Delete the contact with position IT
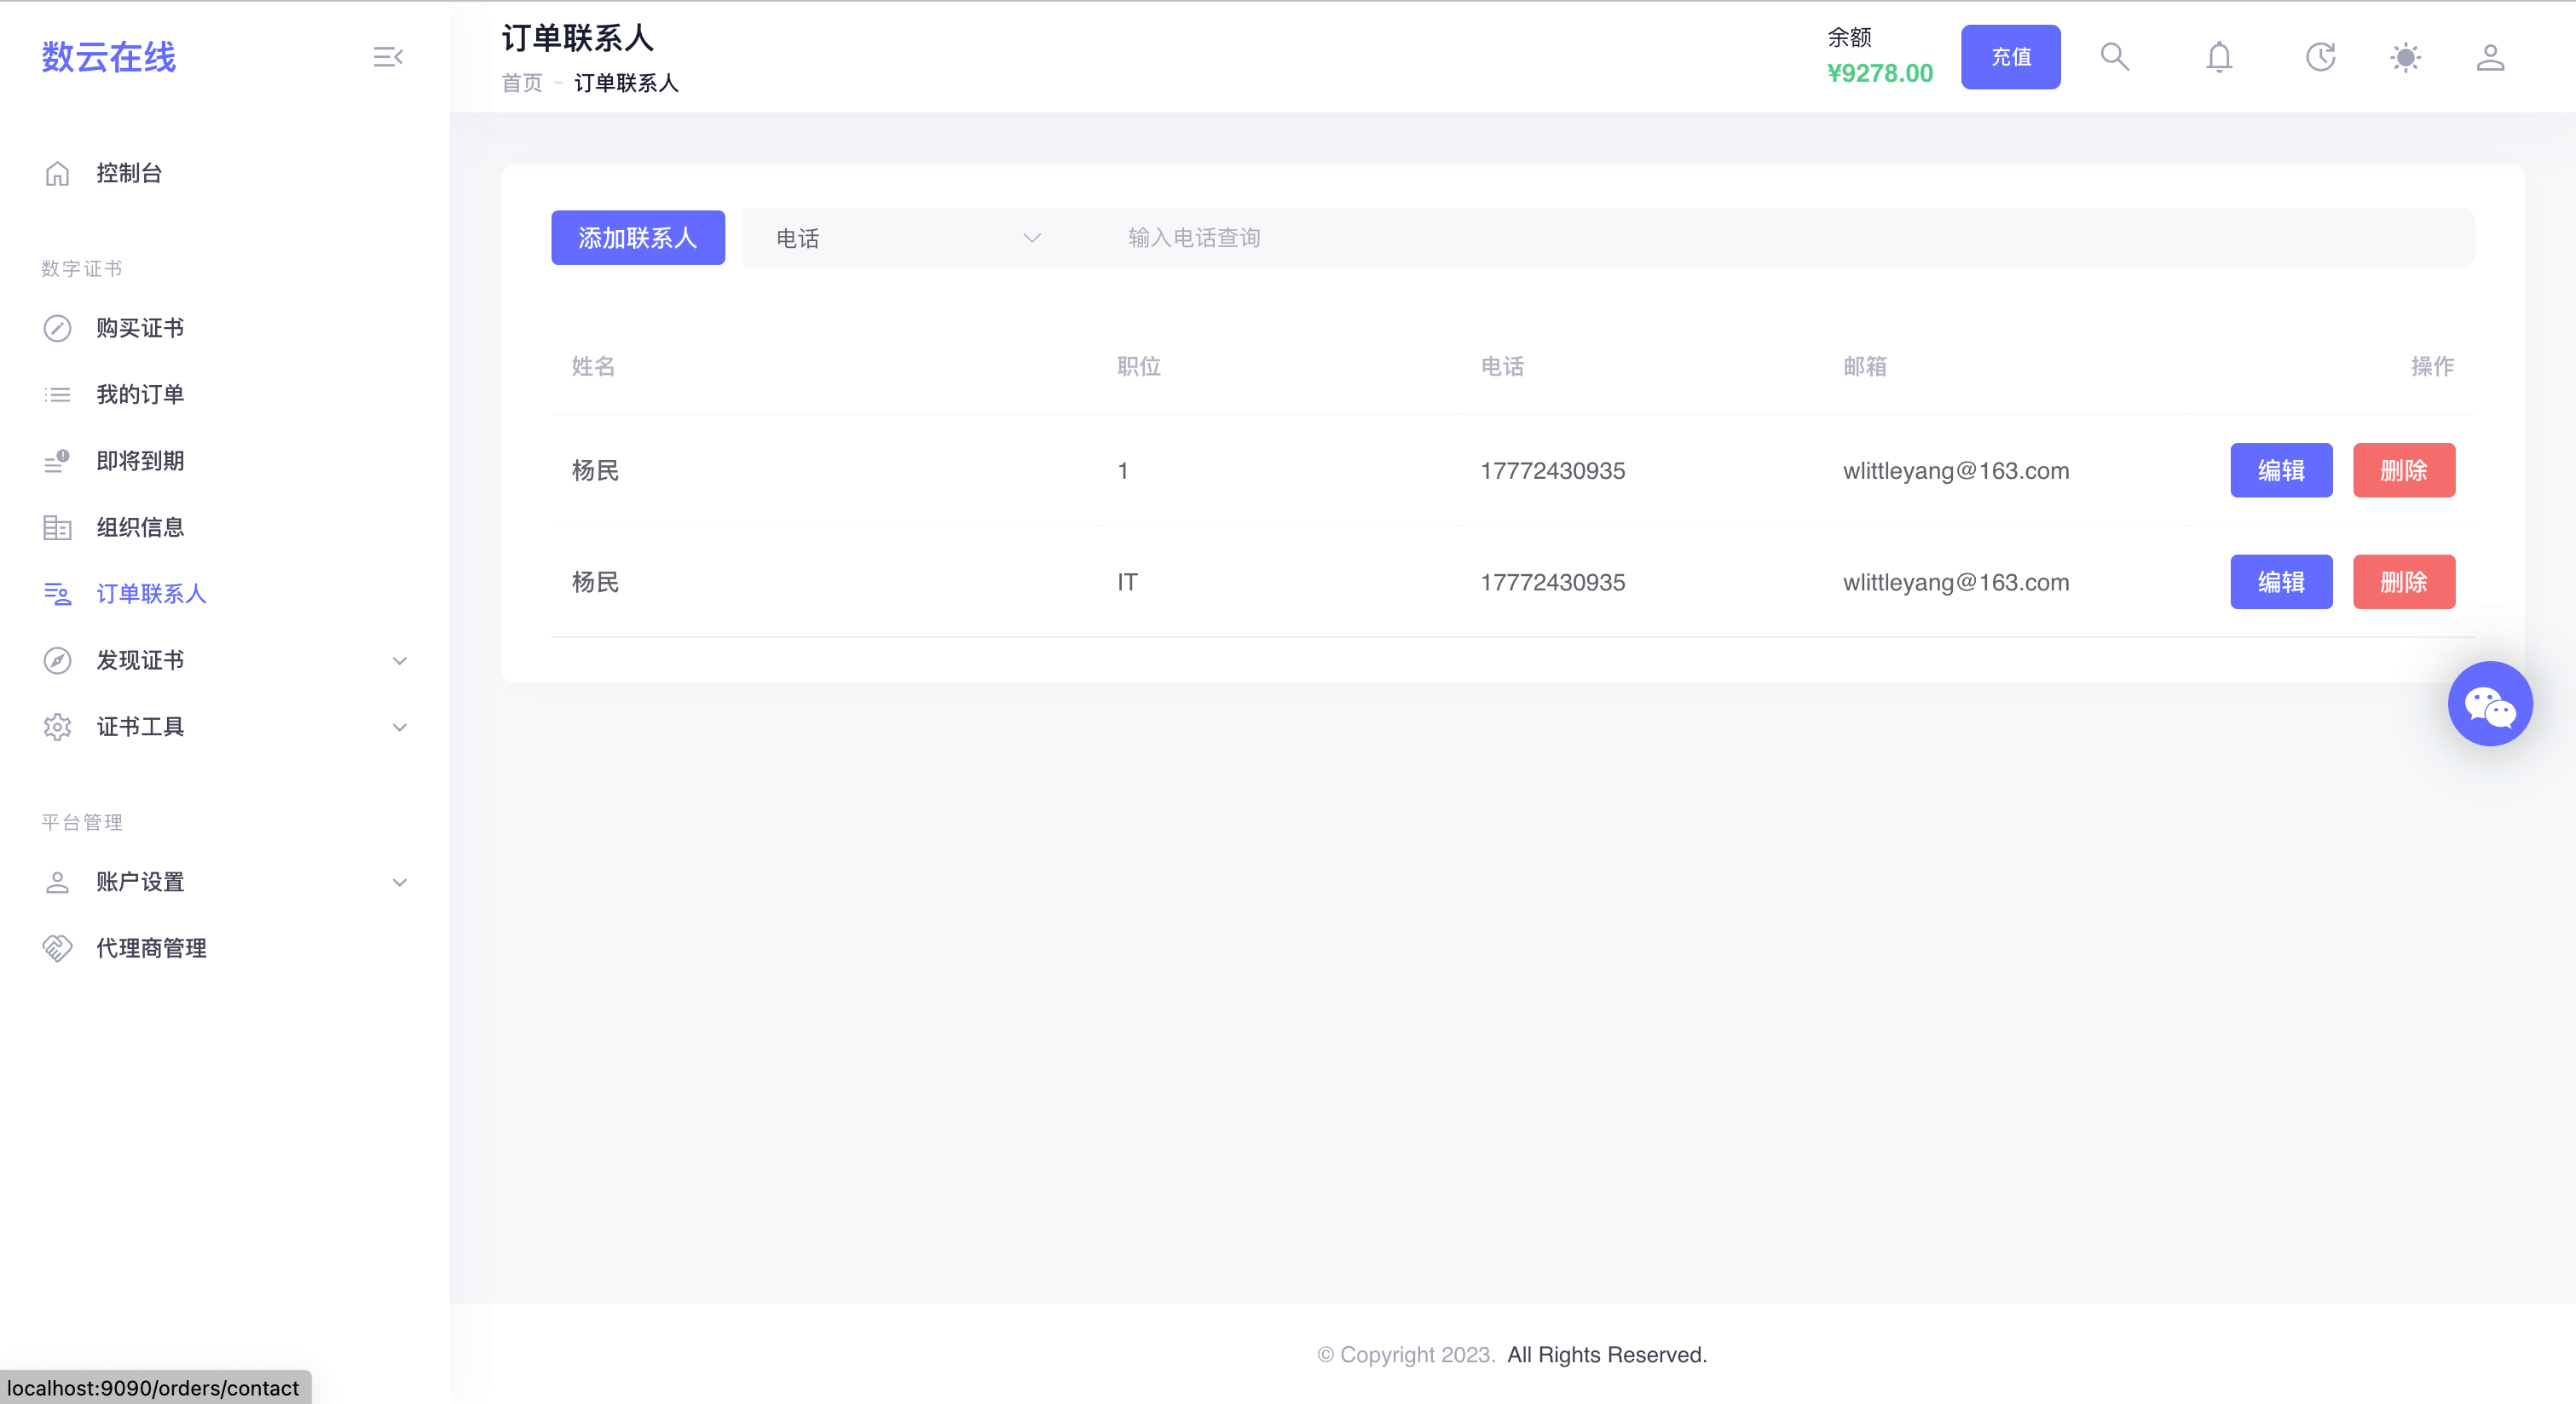This screenshot has height=1404, width=2576. pyautogui.click(x=2403, y=582)
